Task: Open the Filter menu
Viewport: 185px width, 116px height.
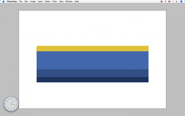Action: pyautogui.click(x=55, y=2)
